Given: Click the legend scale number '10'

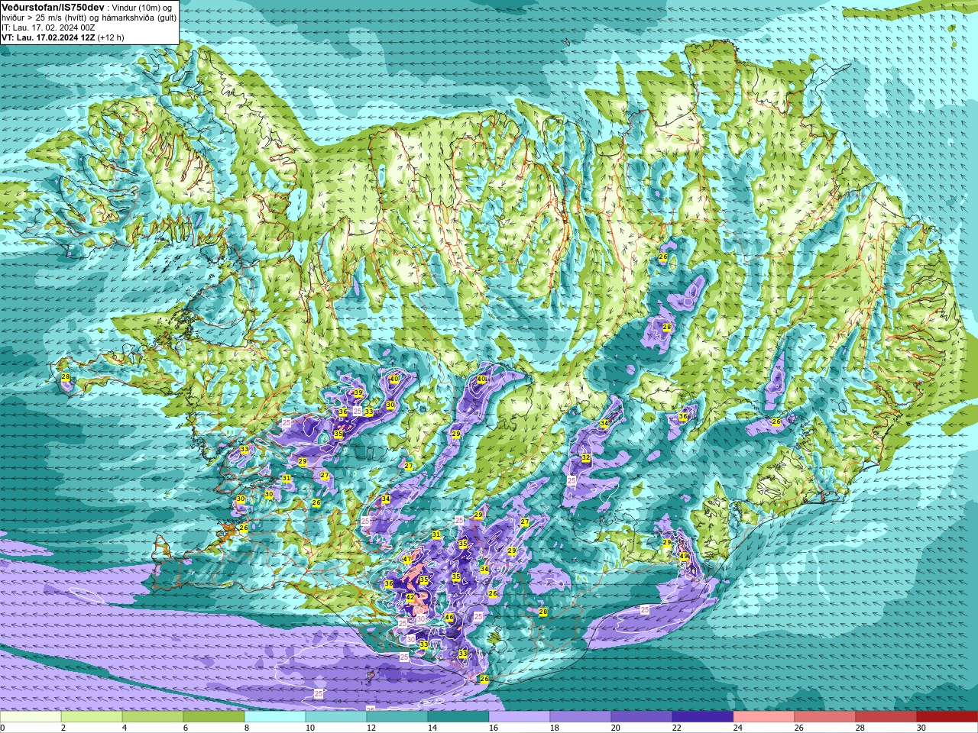Looking at the screenshot, I should click(x=310, y=728).
